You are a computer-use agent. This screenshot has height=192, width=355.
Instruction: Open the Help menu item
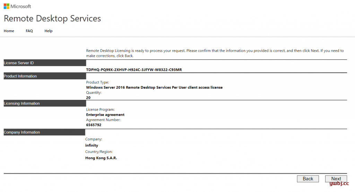49,31
